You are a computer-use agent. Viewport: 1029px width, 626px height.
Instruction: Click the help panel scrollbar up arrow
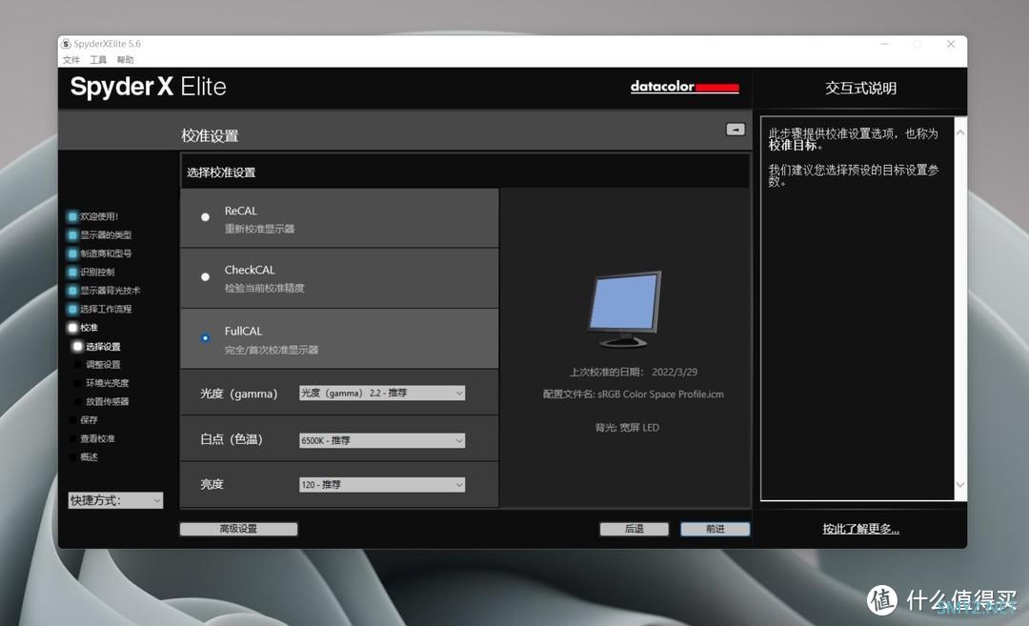960,132
